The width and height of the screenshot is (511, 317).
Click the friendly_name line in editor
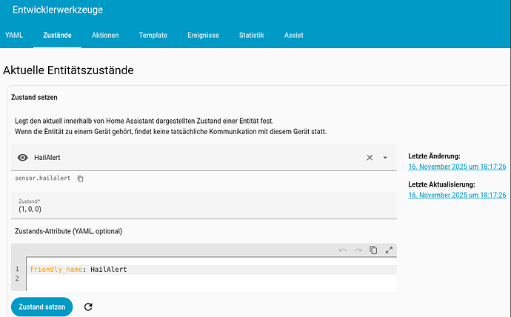212,270
